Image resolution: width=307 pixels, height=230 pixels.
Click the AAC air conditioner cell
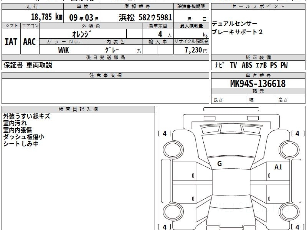tap(30, 42)
